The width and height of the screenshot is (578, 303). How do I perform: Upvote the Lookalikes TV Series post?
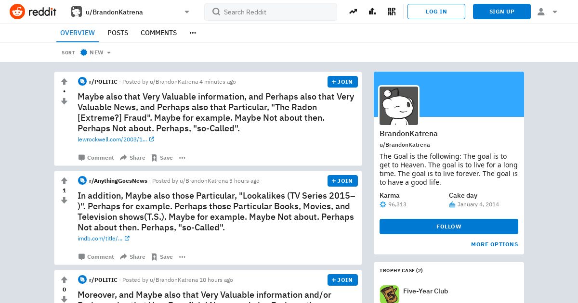click(64, 181)
